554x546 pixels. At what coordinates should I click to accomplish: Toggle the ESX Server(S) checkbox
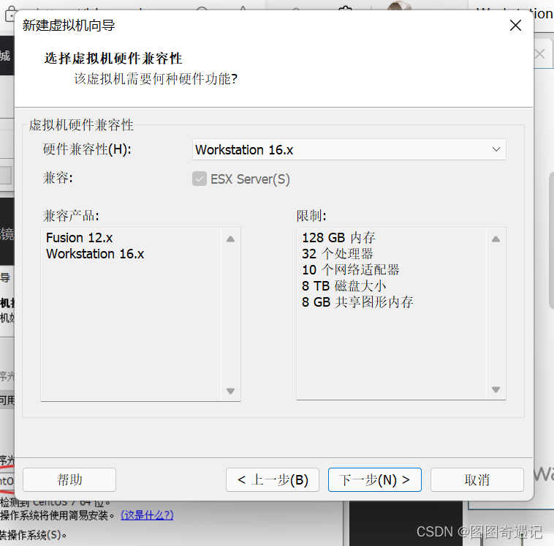tap(200, 179)
